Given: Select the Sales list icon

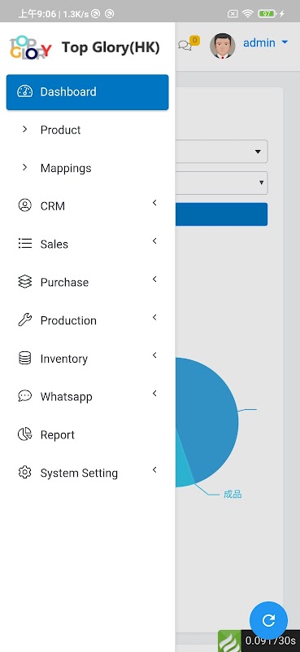Looking at the screenshot, I should [25, 244].
